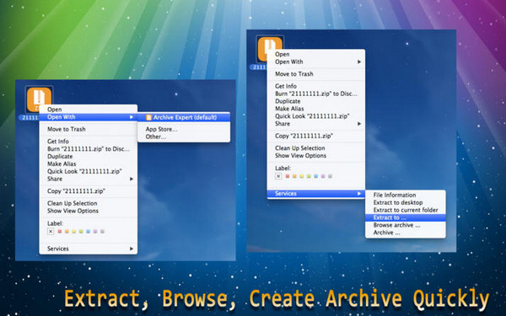Apply gray label in the highlighted-Services menu
Screen dimensions: 506x316
point(330,176)
